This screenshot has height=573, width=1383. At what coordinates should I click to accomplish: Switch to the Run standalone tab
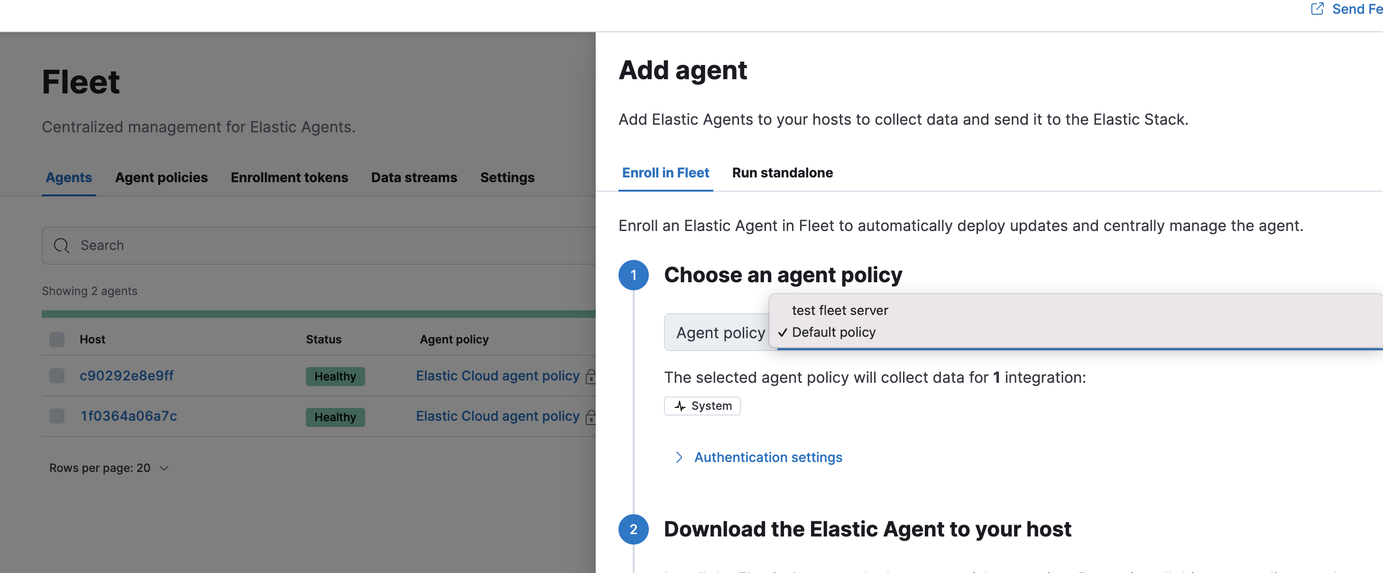(782, 173)
